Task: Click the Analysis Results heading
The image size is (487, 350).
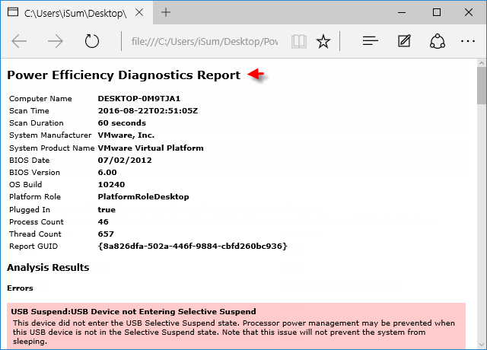Action: [x=48, y=267]
